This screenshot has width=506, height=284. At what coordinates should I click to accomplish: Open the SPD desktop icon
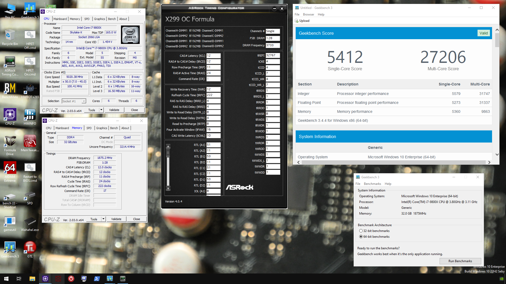pyautogui.click(x=30, y=199)
